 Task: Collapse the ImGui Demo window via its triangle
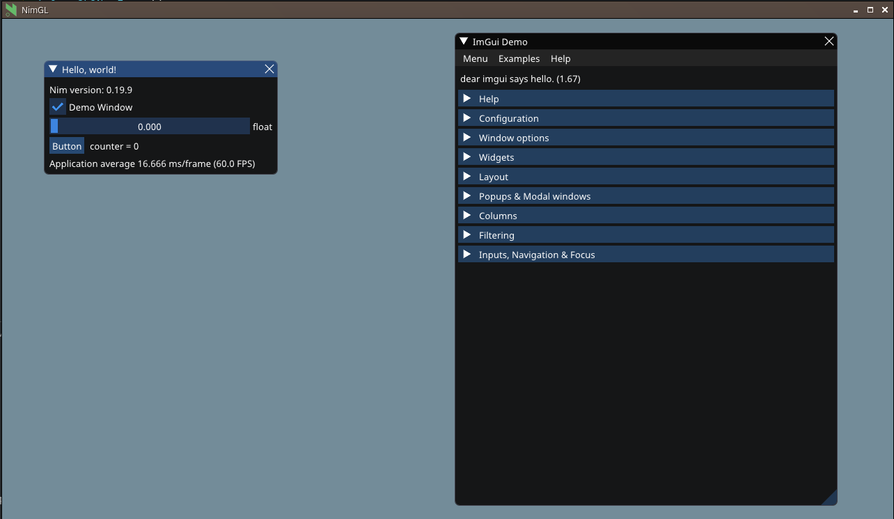[464, 40]
